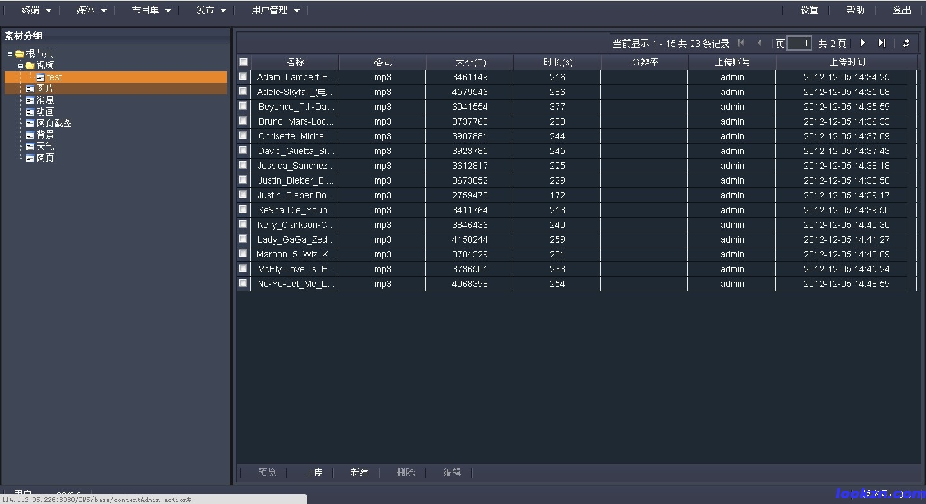
Task: Go to the next page of records
Action: pos(863,43)
